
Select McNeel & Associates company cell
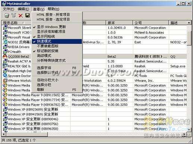(151, 33)
